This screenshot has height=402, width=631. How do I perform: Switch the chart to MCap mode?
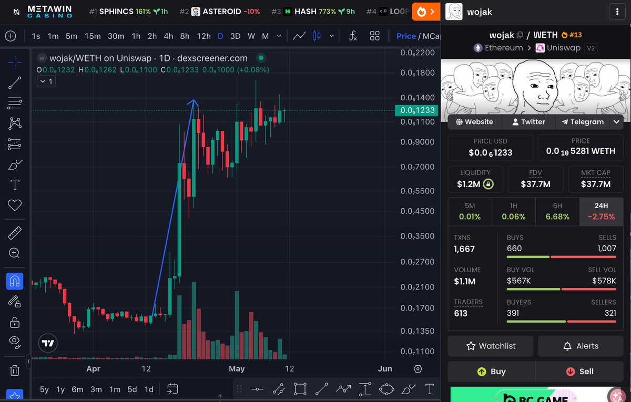coord(431,36)
